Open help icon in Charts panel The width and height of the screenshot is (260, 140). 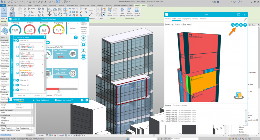tap(245, 25)
